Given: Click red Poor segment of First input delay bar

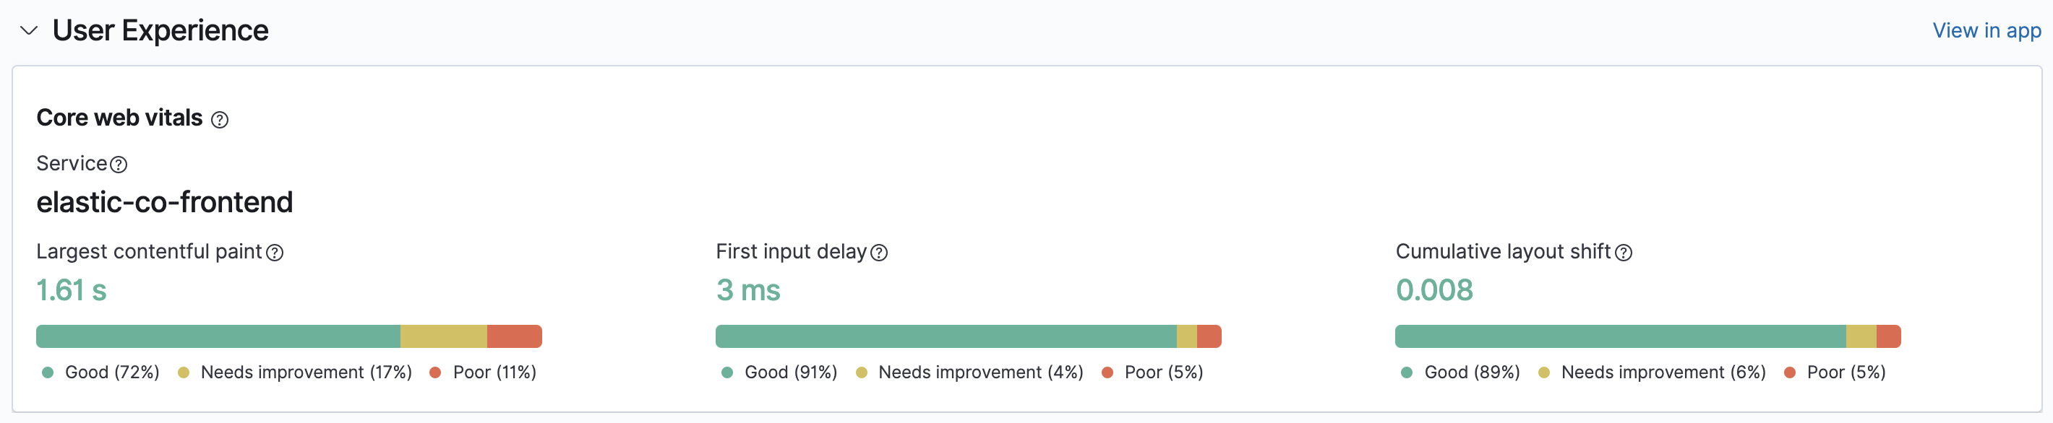Looking at the screenshot, I should pos(1208,336).
